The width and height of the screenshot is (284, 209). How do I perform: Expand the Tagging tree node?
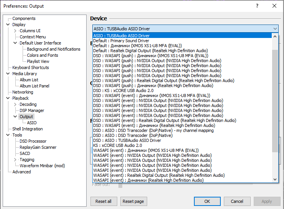[15, 160]
